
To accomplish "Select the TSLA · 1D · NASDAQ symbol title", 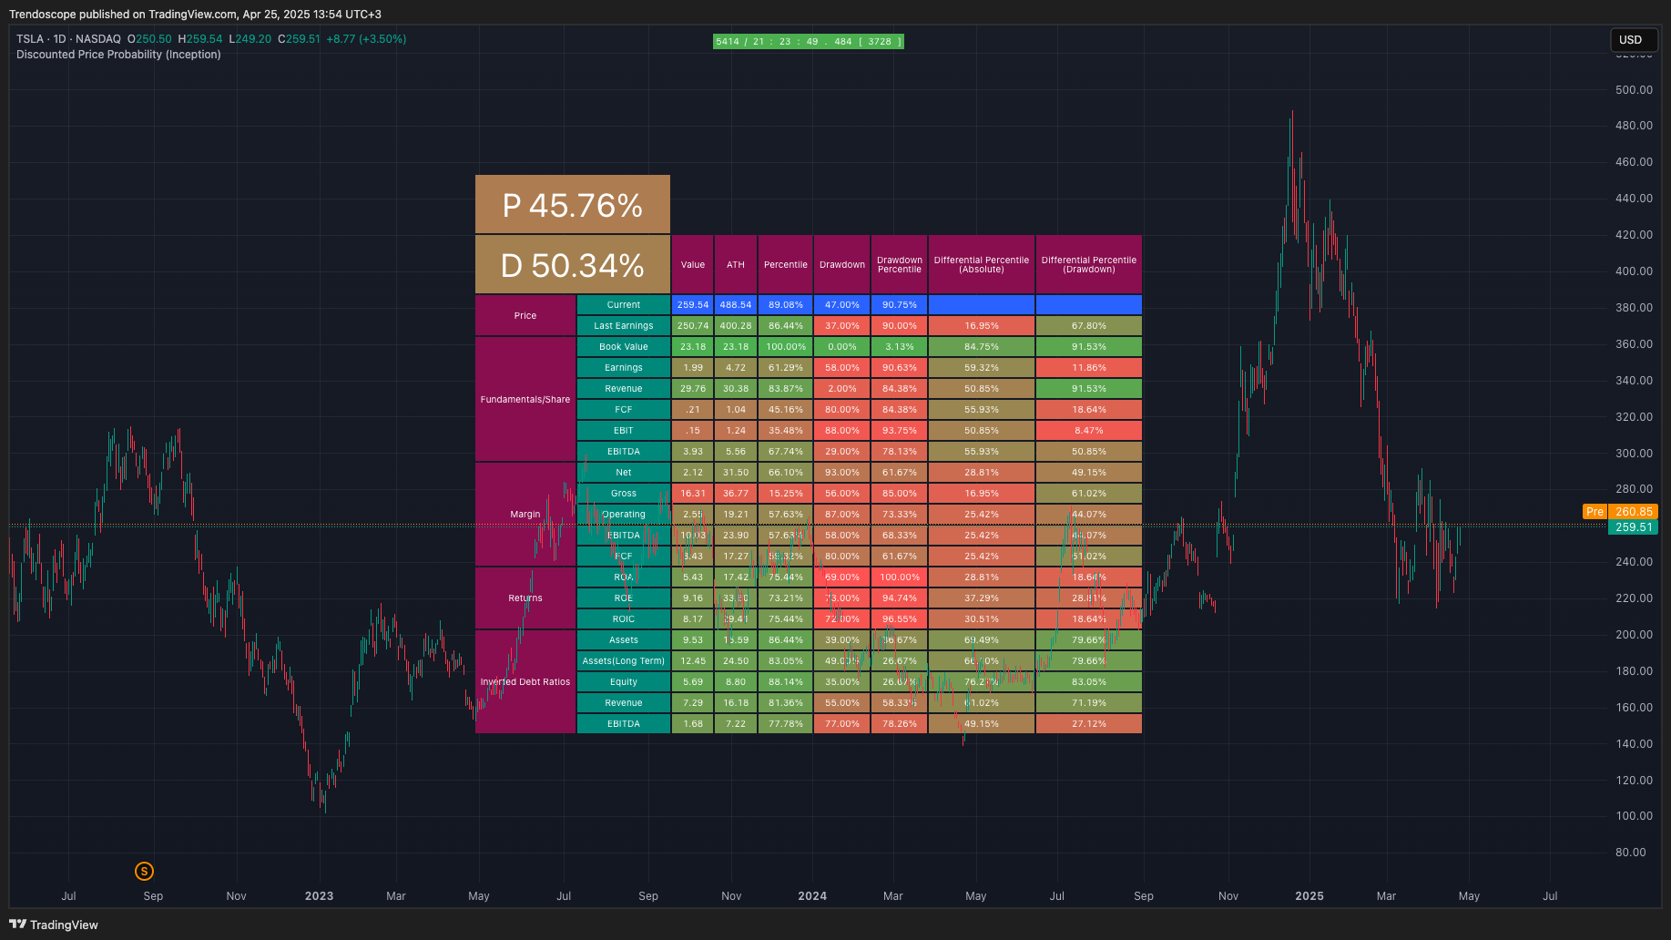I will 68,39.
